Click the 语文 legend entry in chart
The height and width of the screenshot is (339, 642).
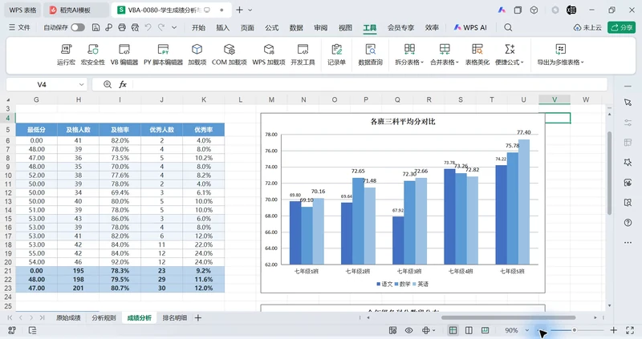pos(384,284)
